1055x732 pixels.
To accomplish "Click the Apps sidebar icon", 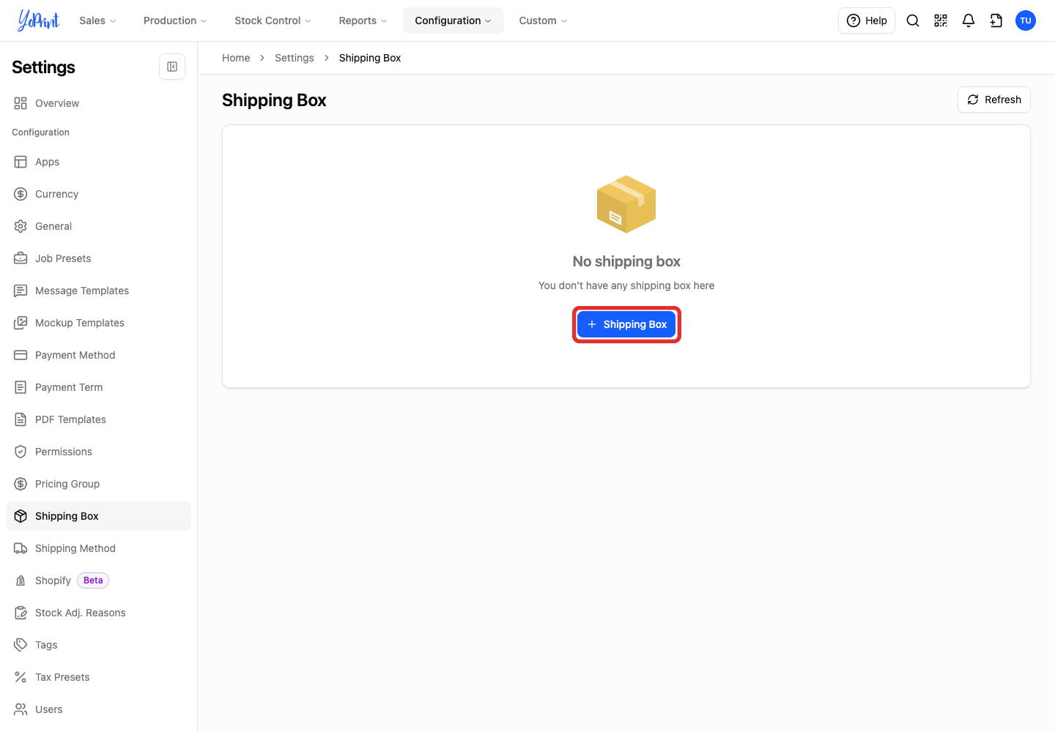I will [21, 162].
